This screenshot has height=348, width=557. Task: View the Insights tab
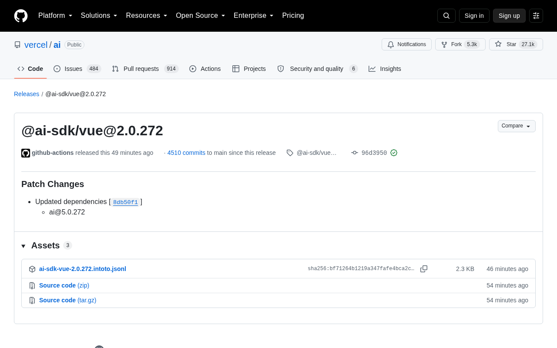385,69
